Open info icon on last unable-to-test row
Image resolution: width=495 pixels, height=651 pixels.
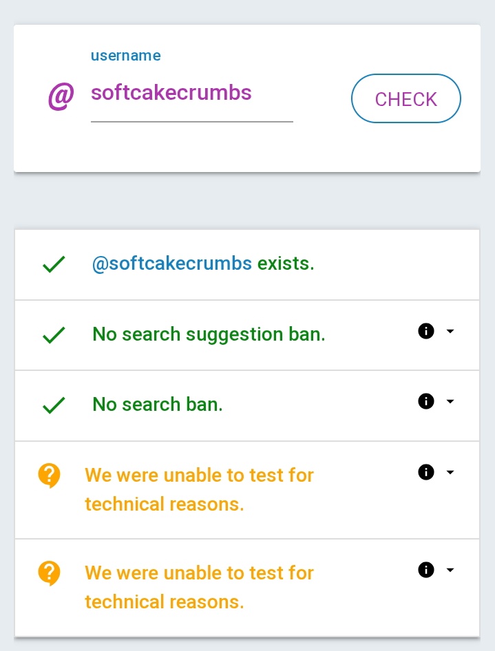click(x=426, y=570)
